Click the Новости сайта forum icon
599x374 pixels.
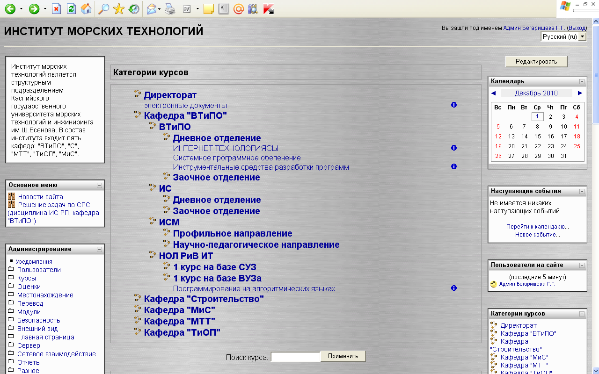click(12, 197)
